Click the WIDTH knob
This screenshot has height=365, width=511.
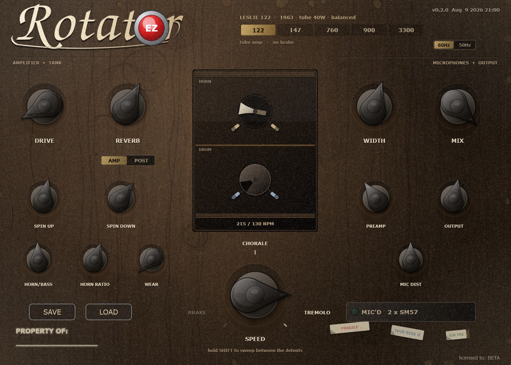tap(374, 106)
